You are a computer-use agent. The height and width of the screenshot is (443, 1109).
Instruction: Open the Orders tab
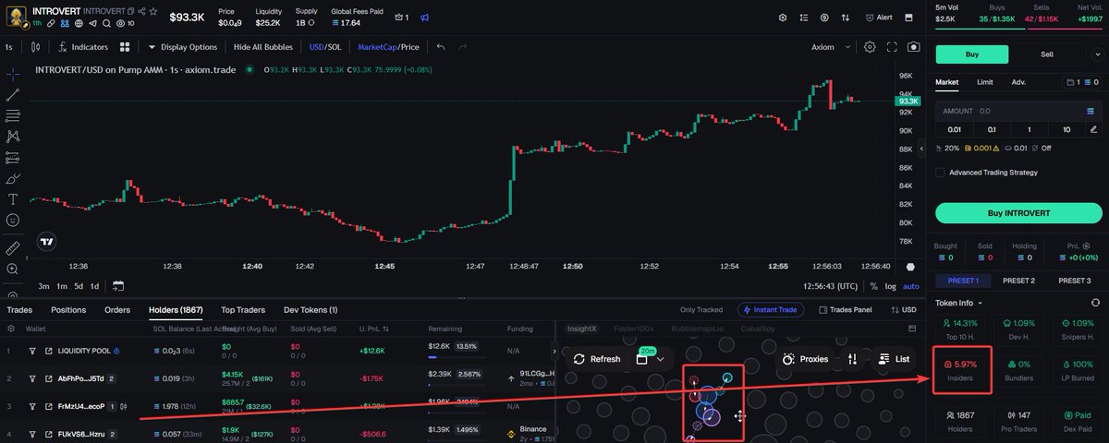[117, 310]
